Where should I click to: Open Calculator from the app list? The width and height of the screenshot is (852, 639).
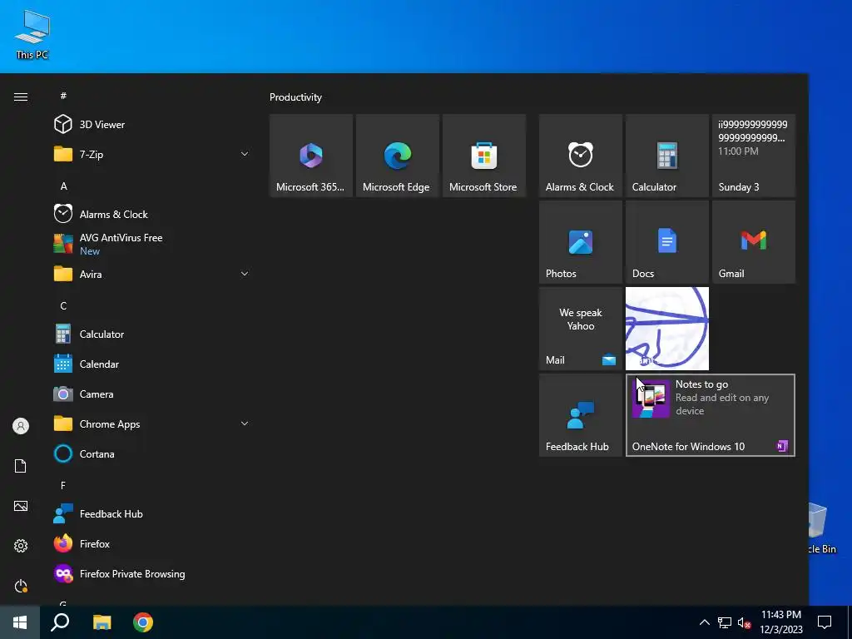(x=151, y=334)
